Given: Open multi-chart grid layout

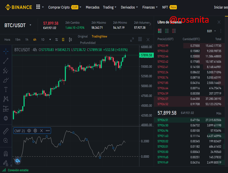Looking at the screenshot, I should coord(140,39).
